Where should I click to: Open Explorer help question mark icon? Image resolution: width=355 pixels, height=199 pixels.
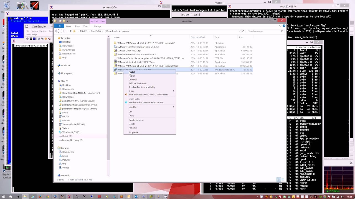coord(284,26)
